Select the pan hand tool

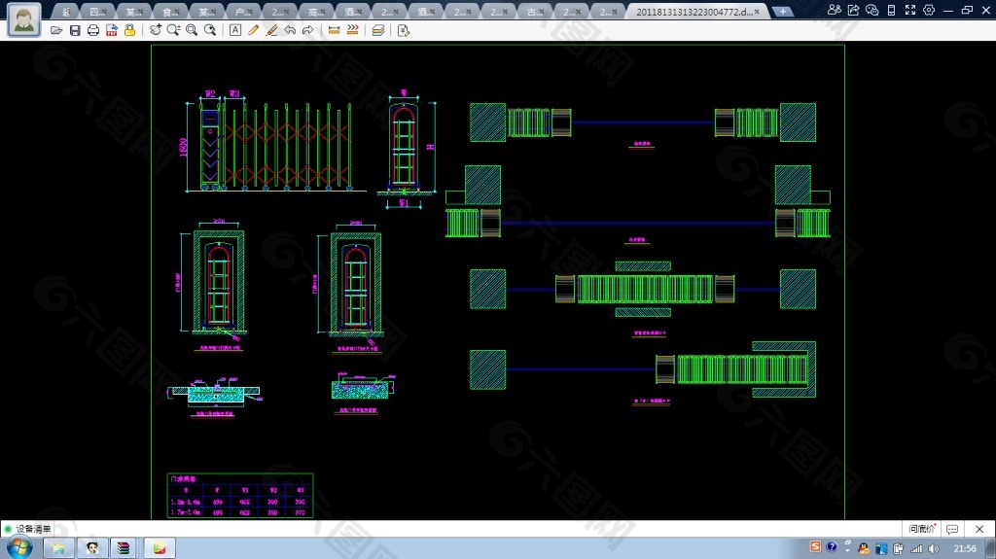155,30
